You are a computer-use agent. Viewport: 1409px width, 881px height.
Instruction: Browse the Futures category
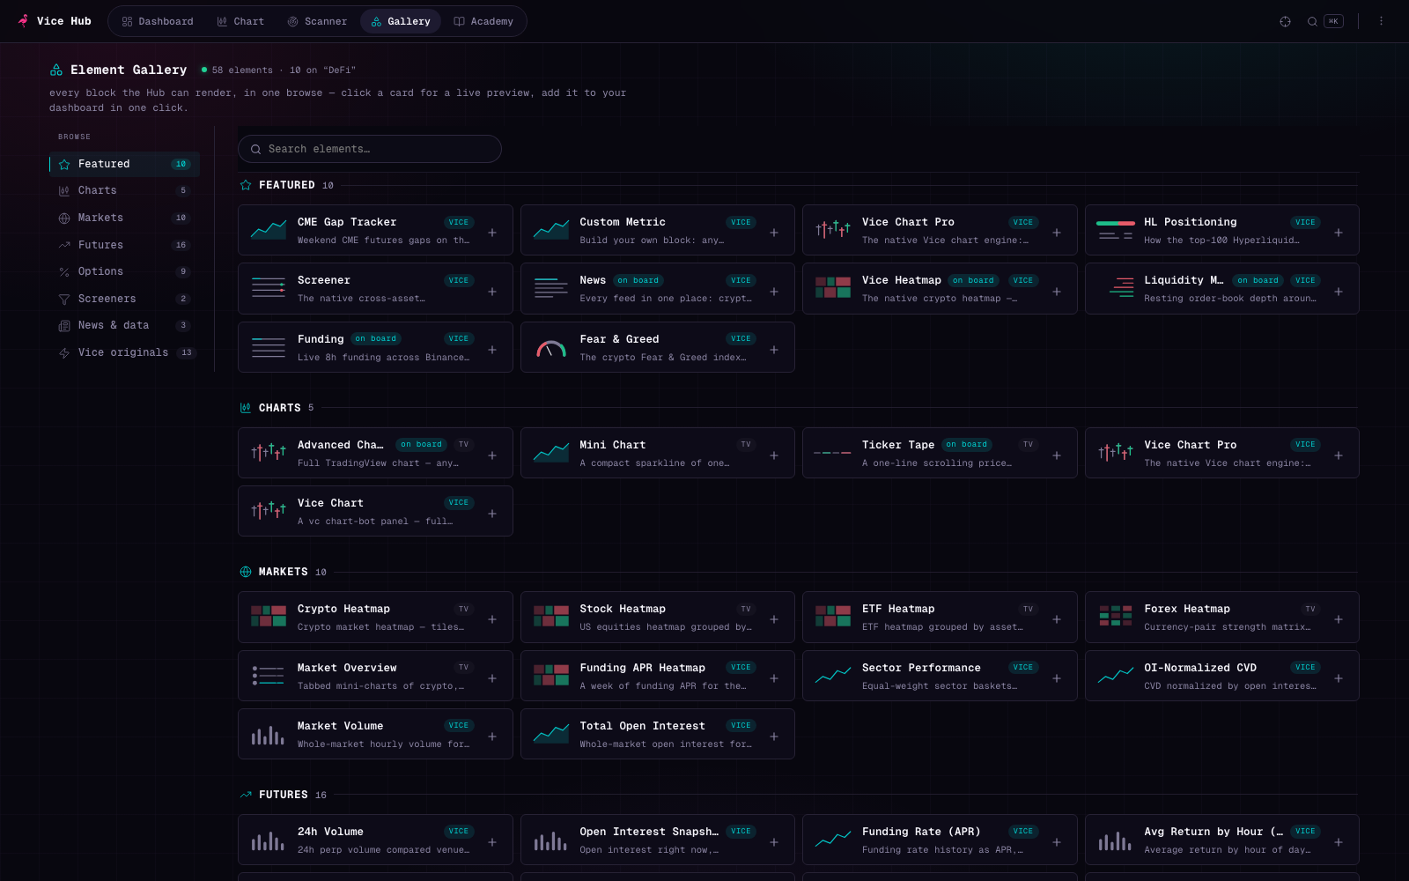pos(124,245)
